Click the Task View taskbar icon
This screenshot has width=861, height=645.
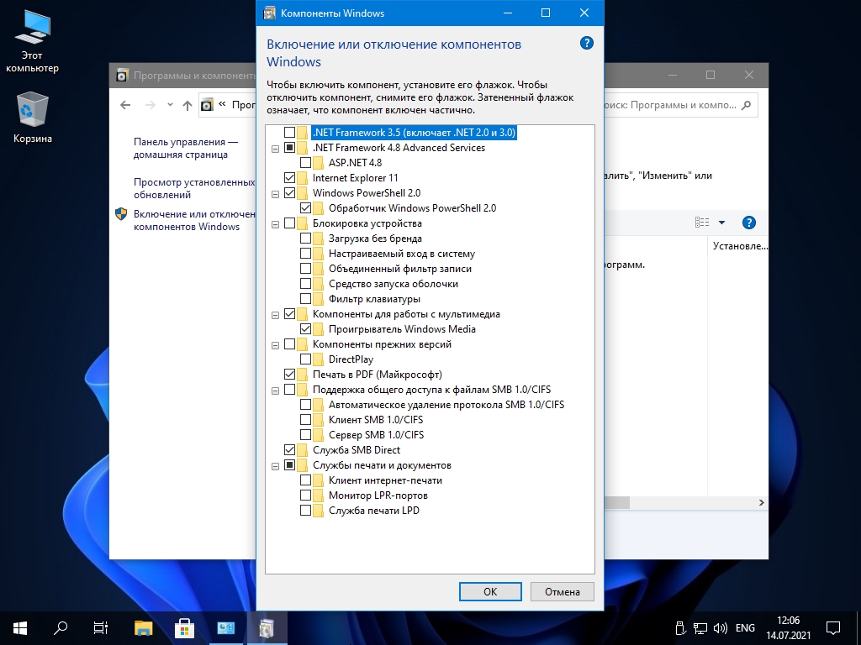[101, 627]
